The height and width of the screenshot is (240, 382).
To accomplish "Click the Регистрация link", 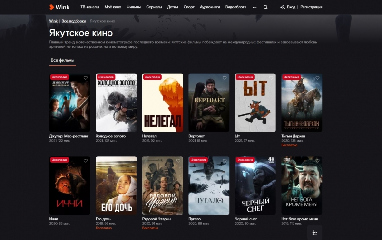I will pyautogui.click(x=311, y=7).
